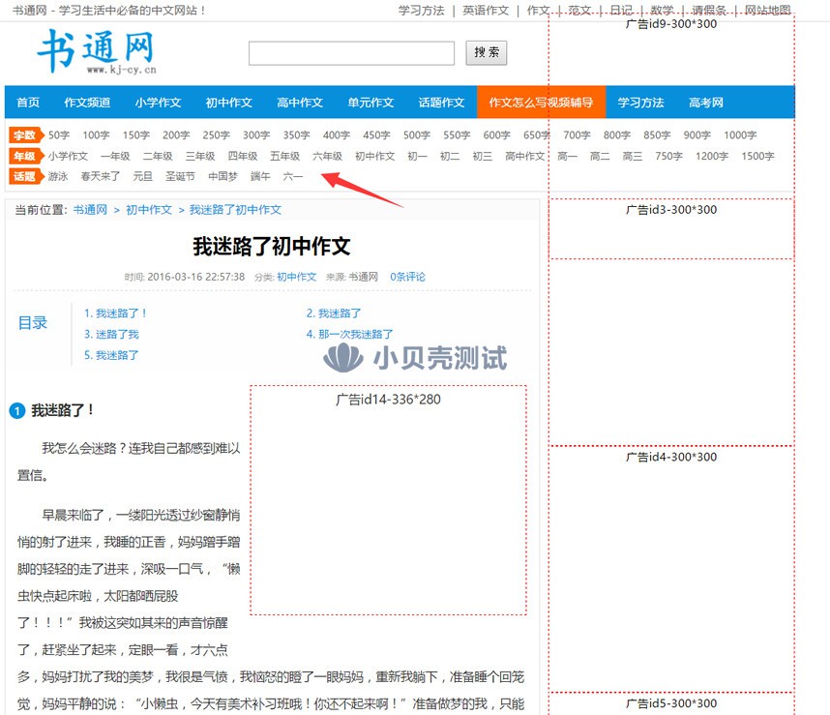
Task: Open the 首页 navigation tab
Action: coord(28,103)
